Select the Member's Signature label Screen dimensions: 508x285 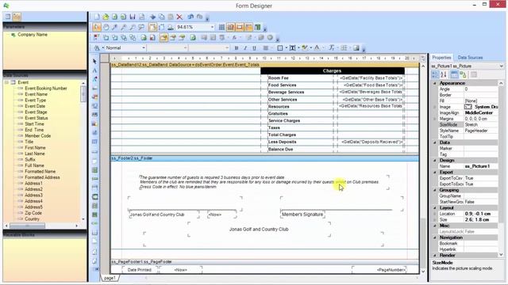[302, 215]
